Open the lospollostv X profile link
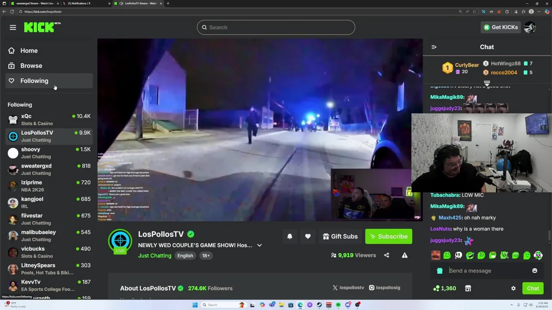The image size is (552, 310). point(348,288)
